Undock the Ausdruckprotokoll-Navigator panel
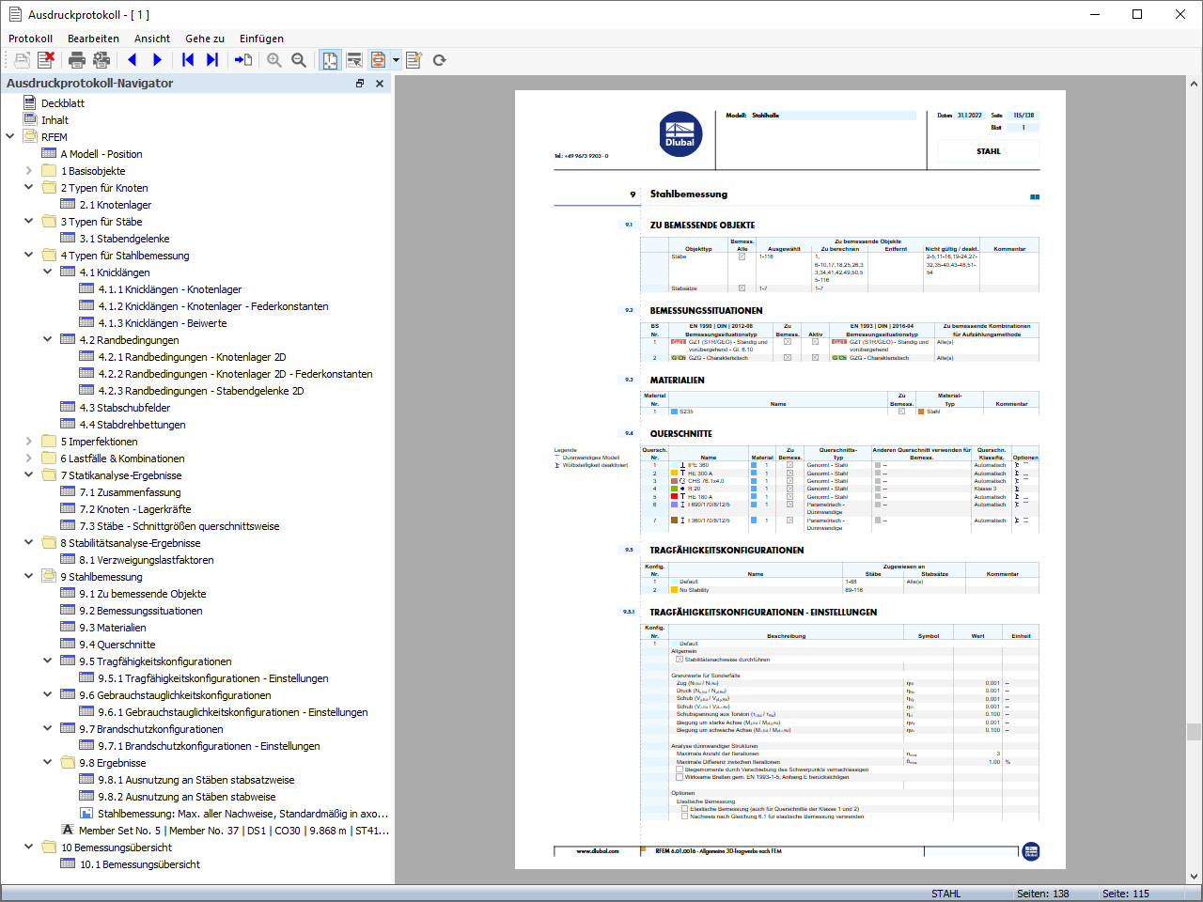Image resolution: width=1203 pixels, height=902 pixels. click(360, 84)
